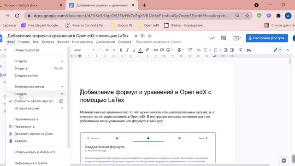The height and width of the screenshot is (166, 295).
Task: Open the highlight color marker tool
Action: click(x=147, y=50)
